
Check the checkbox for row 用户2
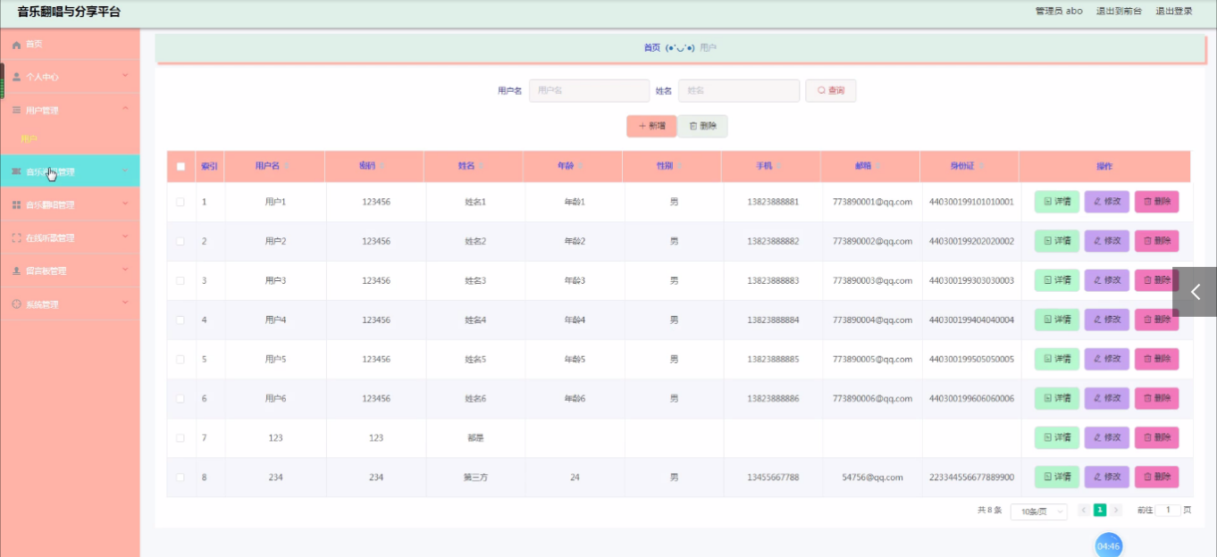coord(180,241)
